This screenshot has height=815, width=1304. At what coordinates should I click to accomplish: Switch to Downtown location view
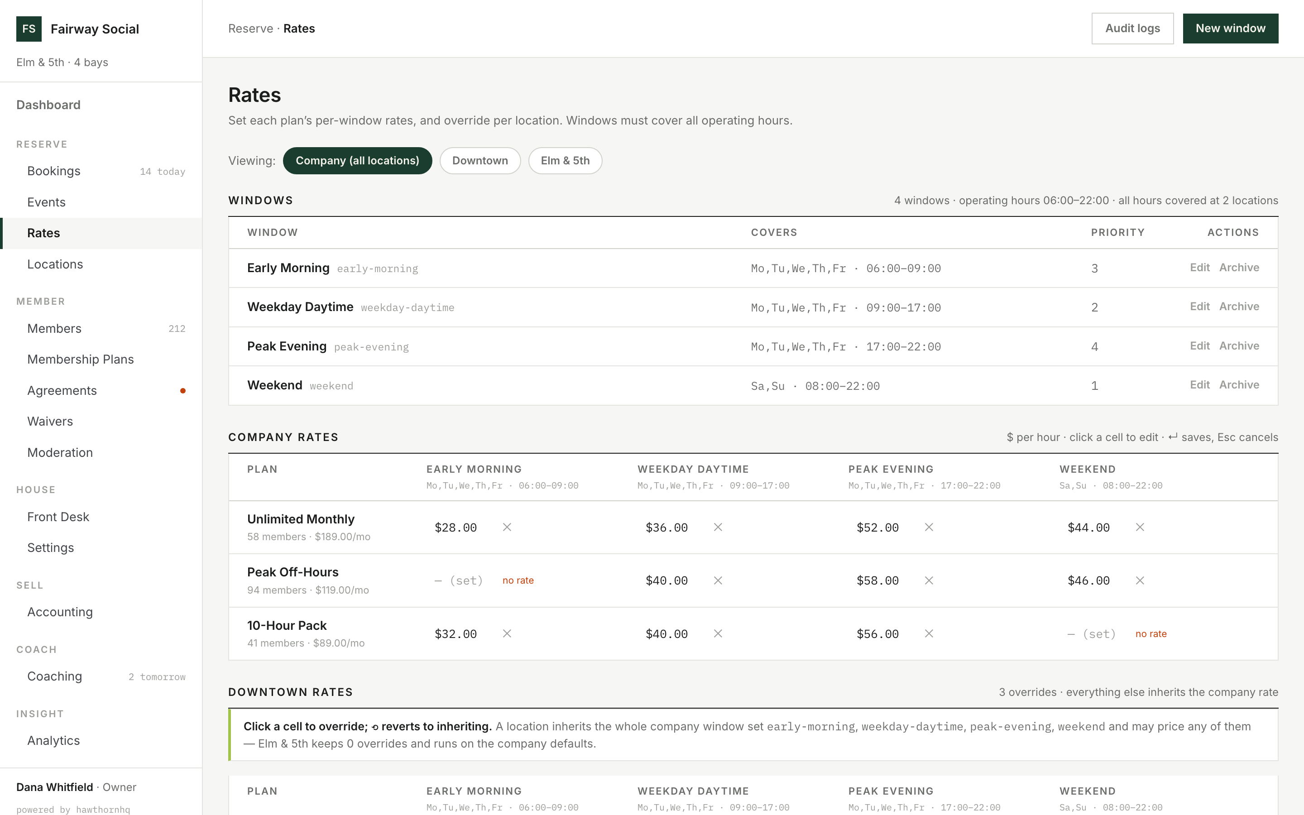coord(479,161)
